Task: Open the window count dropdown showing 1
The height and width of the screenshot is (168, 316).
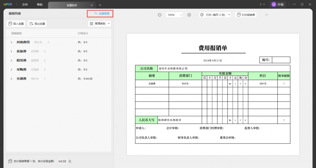Action: coord(262,4)
